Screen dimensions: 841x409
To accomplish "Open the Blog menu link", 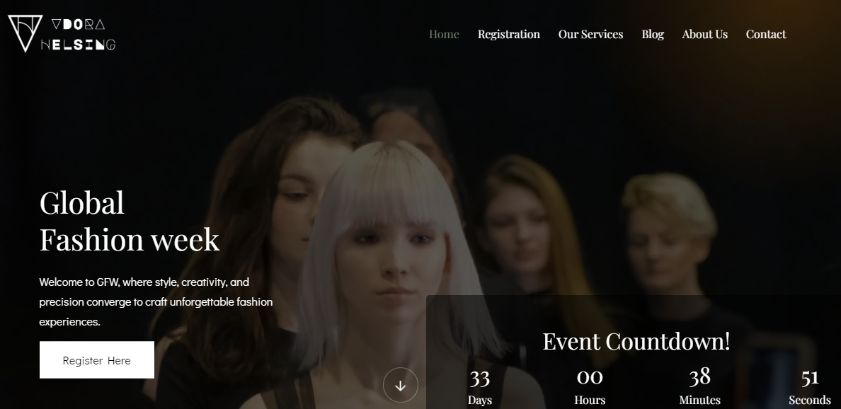I will pos(653,34).
